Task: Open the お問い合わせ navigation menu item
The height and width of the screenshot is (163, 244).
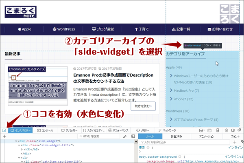Action: click(220, 29)
